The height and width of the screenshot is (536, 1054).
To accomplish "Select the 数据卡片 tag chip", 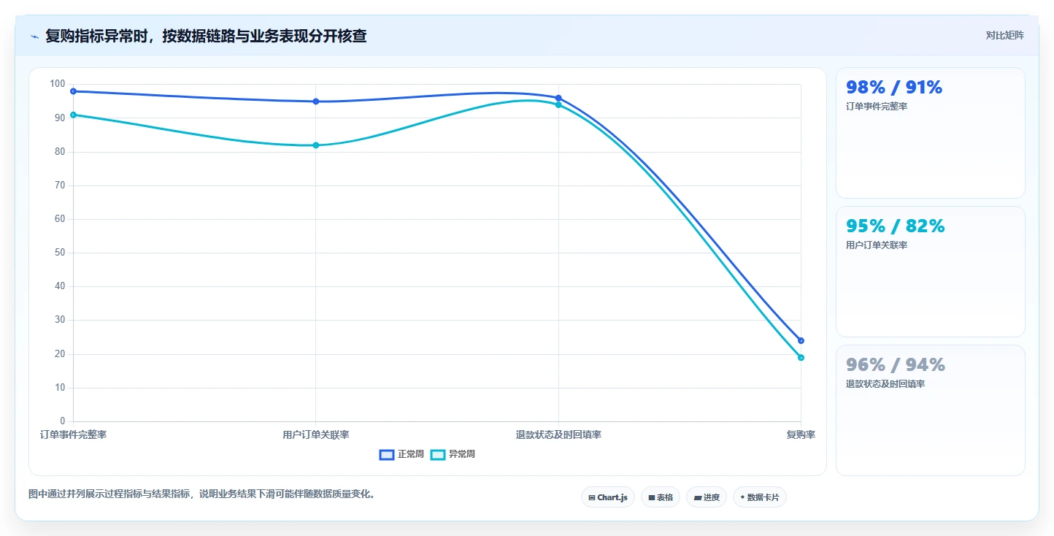I will coord(760,497).
